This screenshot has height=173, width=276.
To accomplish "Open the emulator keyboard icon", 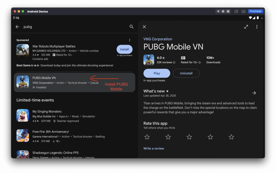I will [x=244, y=11].
